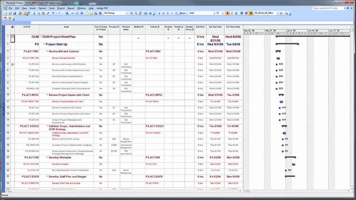This screenshot has width=356, height=200.
Task: Click the OUM ID column header
Action: 27,29
